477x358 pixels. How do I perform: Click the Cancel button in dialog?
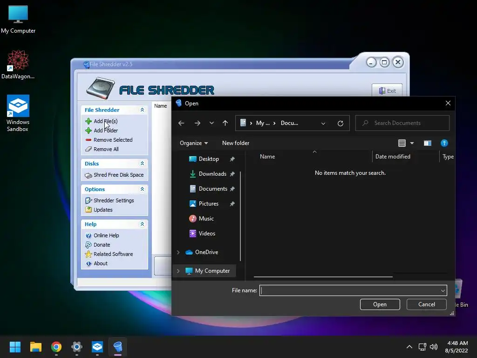click(x=427, y=304)
